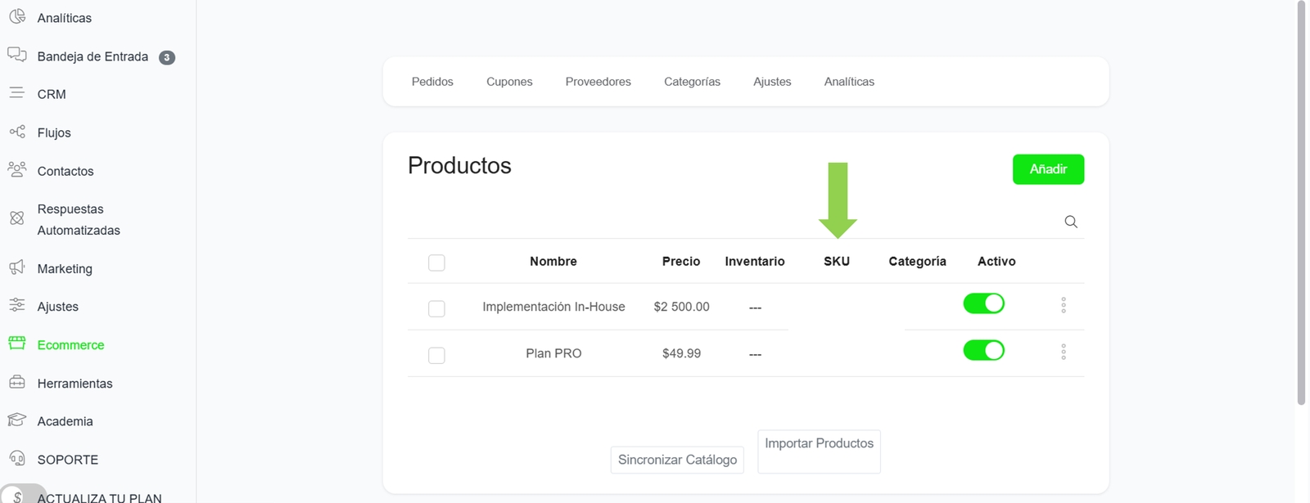Click the Analíticas pie chart sidebar icon

[x=17, y=16]
